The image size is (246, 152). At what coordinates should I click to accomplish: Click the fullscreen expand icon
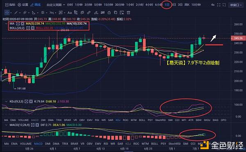tap(219, 5)
